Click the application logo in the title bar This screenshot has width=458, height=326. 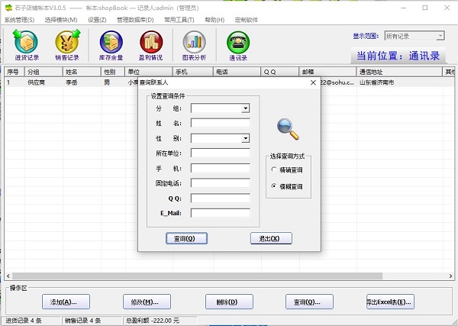point(8,8)
